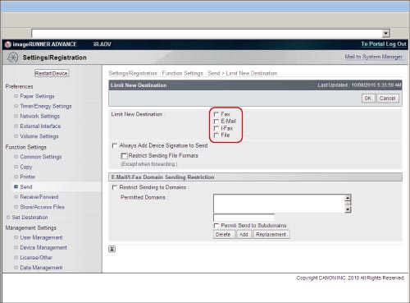Open Mail to System Manager link

coord(373,57)
